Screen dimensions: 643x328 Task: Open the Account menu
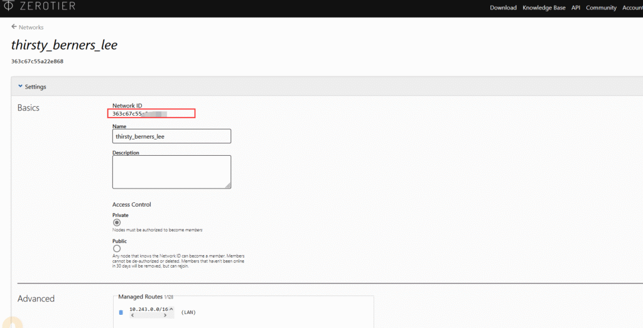(632, 8)
